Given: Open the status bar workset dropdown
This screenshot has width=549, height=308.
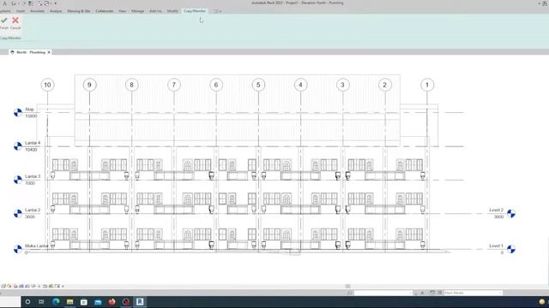Looking at the screenshot, I should [383, 293].
